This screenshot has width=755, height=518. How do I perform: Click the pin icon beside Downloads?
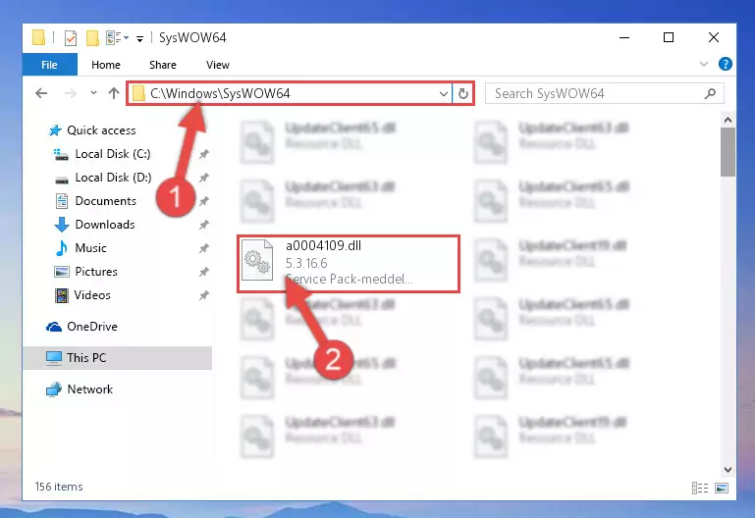click(x=204, y=225)
